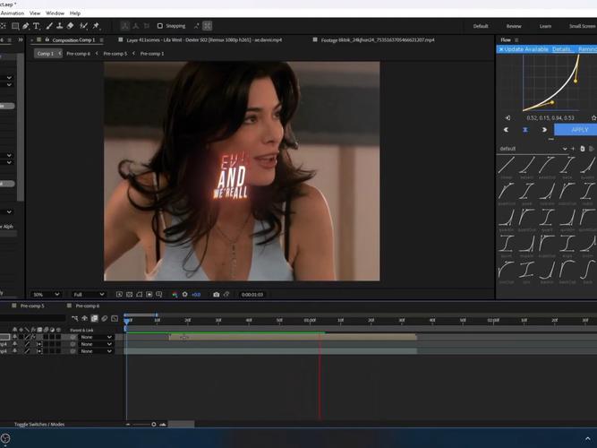This screenshot has width=597, height=448.
Task: Switch to the Composition Comp 1 tab
Action: point(73,39)
